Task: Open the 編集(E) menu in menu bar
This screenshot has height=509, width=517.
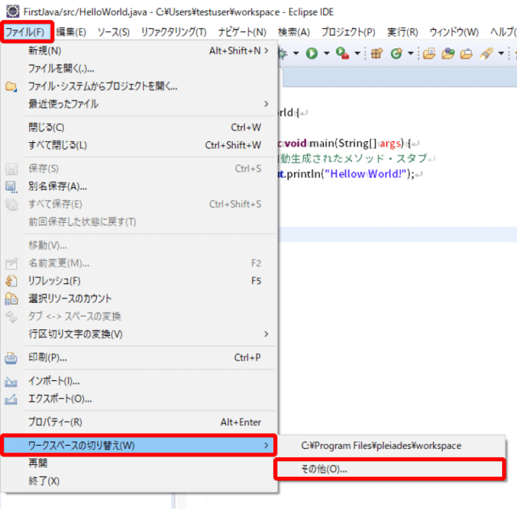Action: (71, 32)
